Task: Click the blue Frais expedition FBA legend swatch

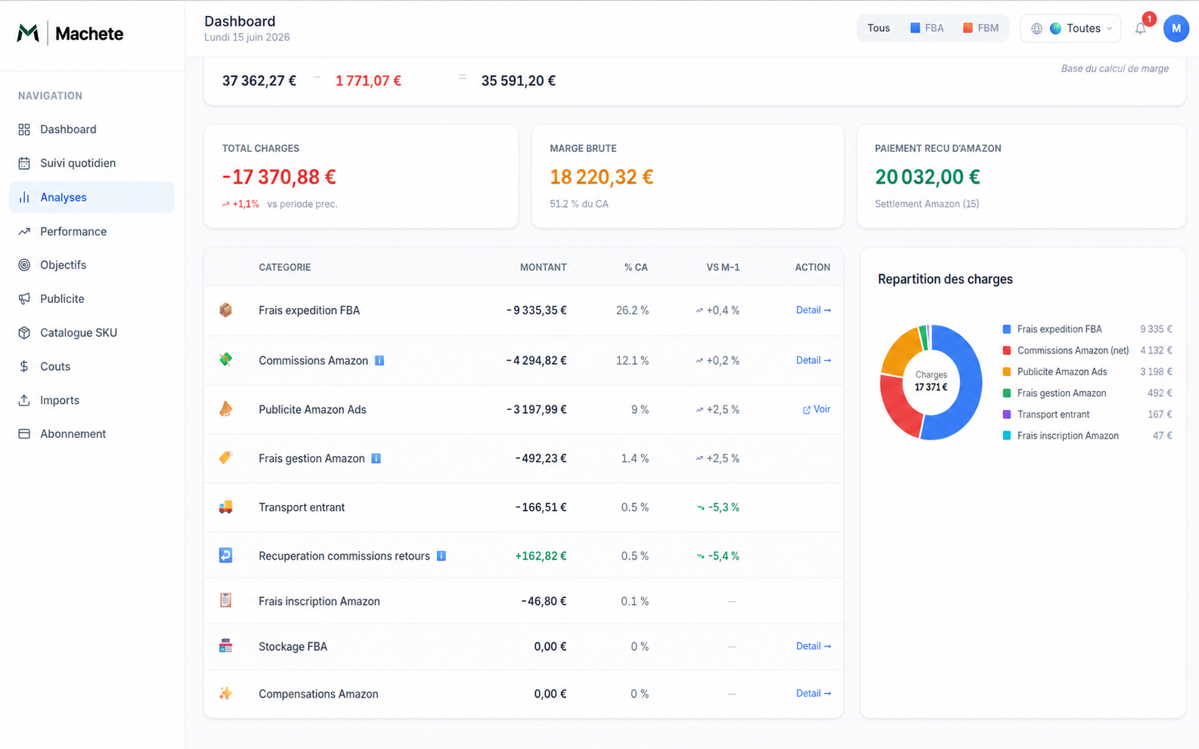Action: click(x=1006, y=329)
